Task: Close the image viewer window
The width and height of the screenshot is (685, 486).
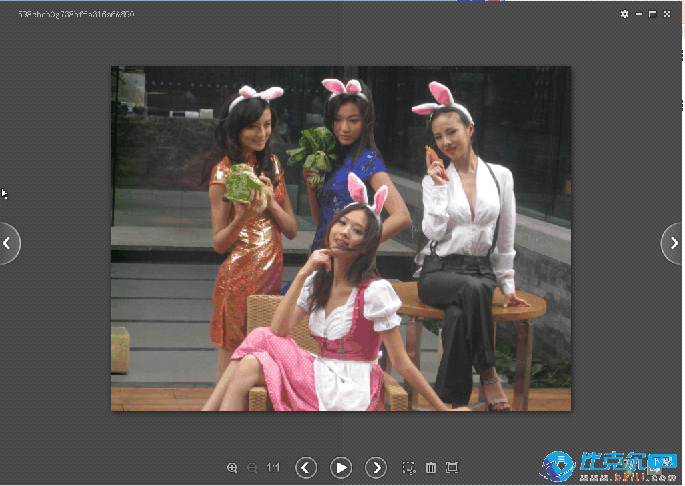Action: 667,14
